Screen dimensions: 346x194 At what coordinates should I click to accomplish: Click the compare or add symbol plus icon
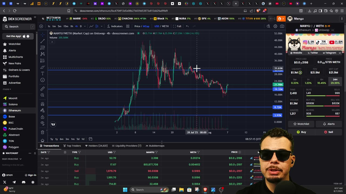(41, 26)
